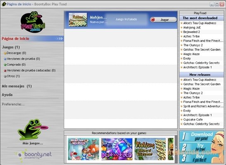Click the gray Otros bullet icon
Viewport: 226px width, 165px height.
click(5, 76)
